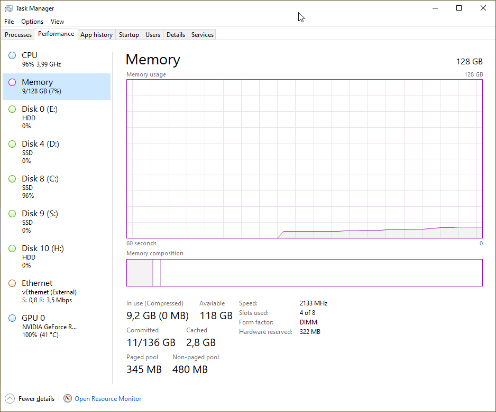Collapse view with Fewer details chevron
496x412 pixels.
coord(10,399)
